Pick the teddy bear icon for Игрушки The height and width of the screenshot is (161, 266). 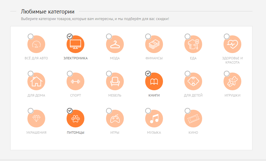pos(232,81)
